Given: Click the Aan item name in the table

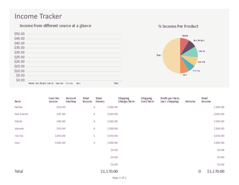Looking at the screenshot, I should click(x=17, y=143).
